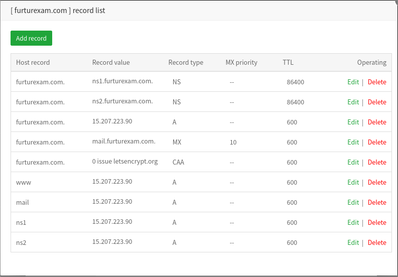Delete the ns1 host A record

377,222
